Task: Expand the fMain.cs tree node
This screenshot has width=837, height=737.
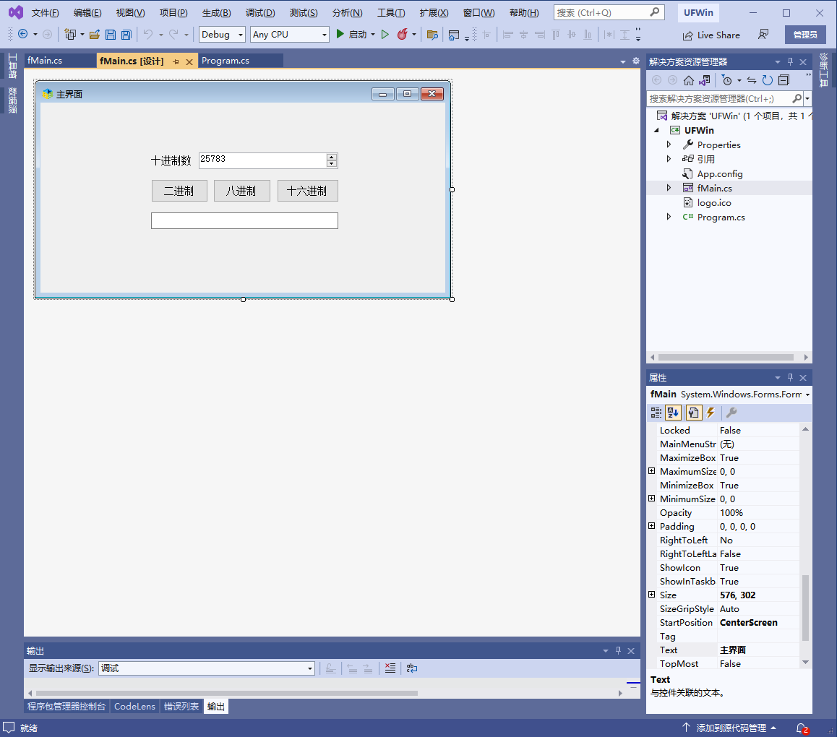Action: [669, 188]
